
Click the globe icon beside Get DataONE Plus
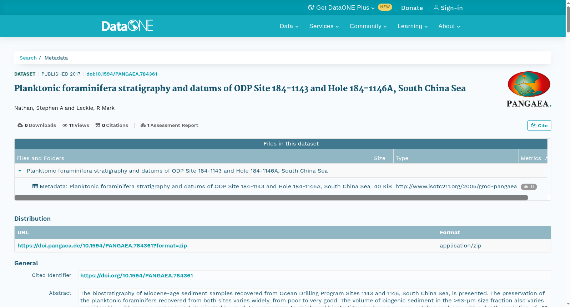(311, 7)
